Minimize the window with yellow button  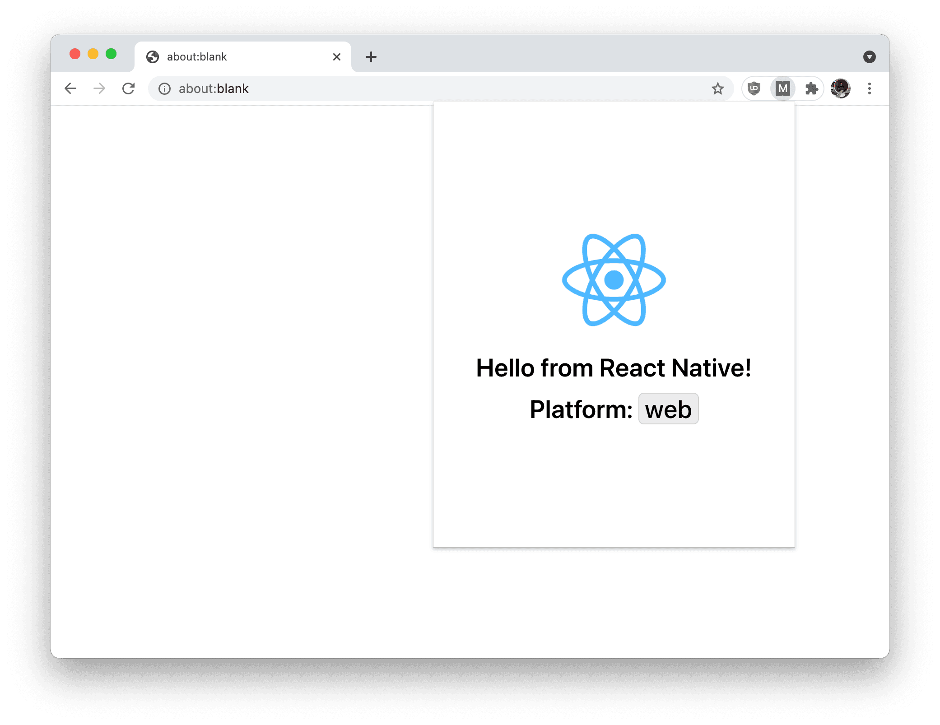point(93,54)
